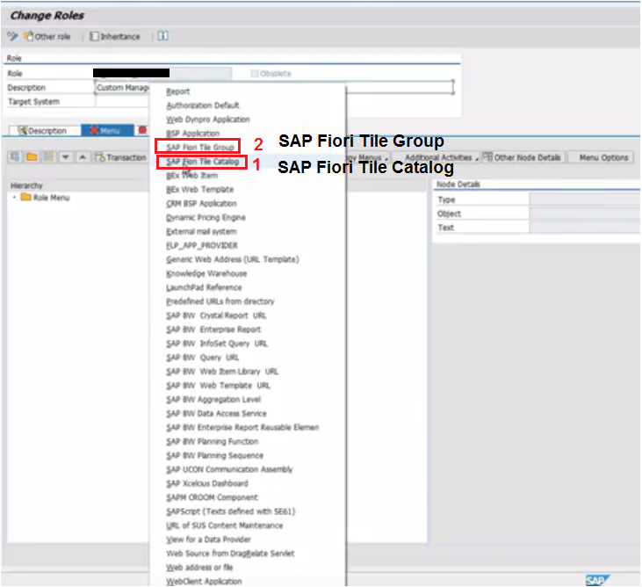Select Web address or file
Screen dimensions: 642x587
tap(200, 568)
